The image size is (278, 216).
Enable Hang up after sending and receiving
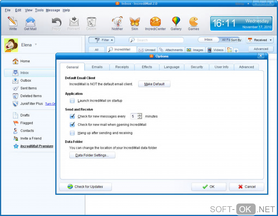[x=72, y=133]
